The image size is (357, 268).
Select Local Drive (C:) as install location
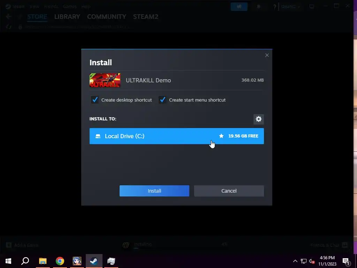point(177,136)
